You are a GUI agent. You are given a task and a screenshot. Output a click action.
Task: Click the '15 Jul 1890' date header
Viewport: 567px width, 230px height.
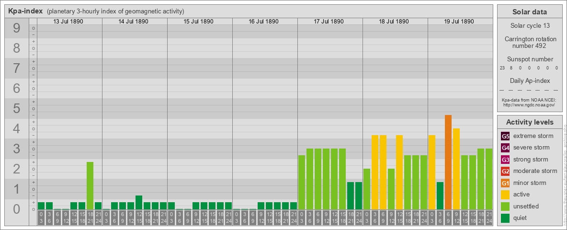(x=199, y=22)
